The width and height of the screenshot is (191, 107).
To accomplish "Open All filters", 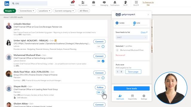I will pos(84,11).
